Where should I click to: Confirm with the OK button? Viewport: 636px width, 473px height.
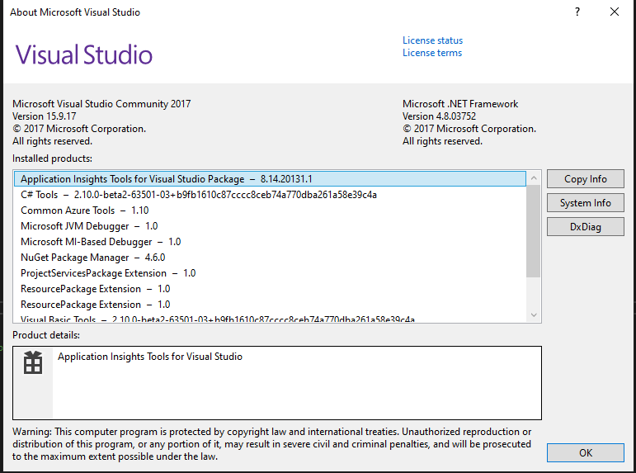[x=585, y=452]
